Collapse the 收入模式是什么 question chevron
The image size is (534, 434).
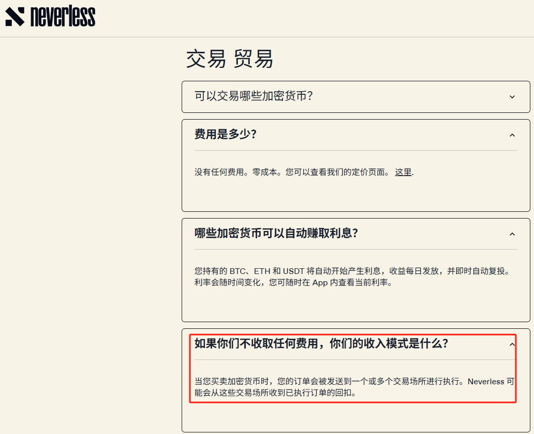(512, 344)
